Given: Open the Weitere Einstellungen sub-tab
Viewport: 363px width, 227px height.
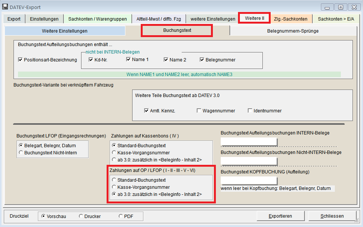Looking at the screenshot, I should 65,31.
